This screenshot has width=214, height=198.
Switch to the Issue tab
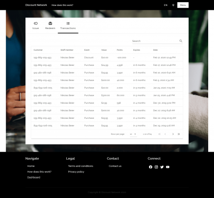tap(36, 25)
